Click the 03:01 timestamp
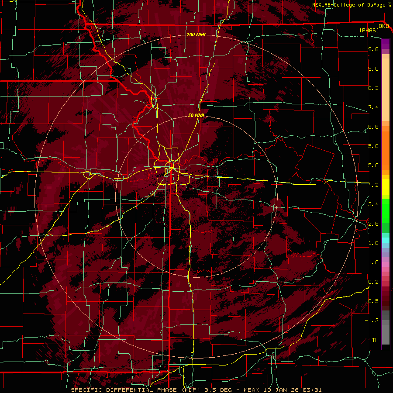Screen dimensions: 393x393 [312, 390]
